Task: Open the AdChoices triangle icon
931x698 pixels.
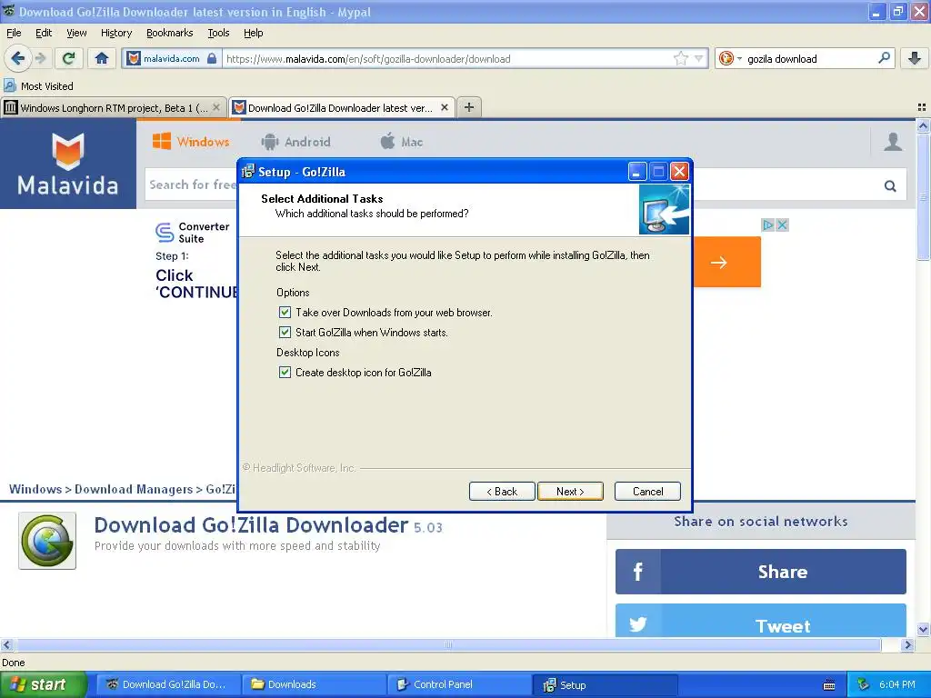Action: [x=767, y=225]
